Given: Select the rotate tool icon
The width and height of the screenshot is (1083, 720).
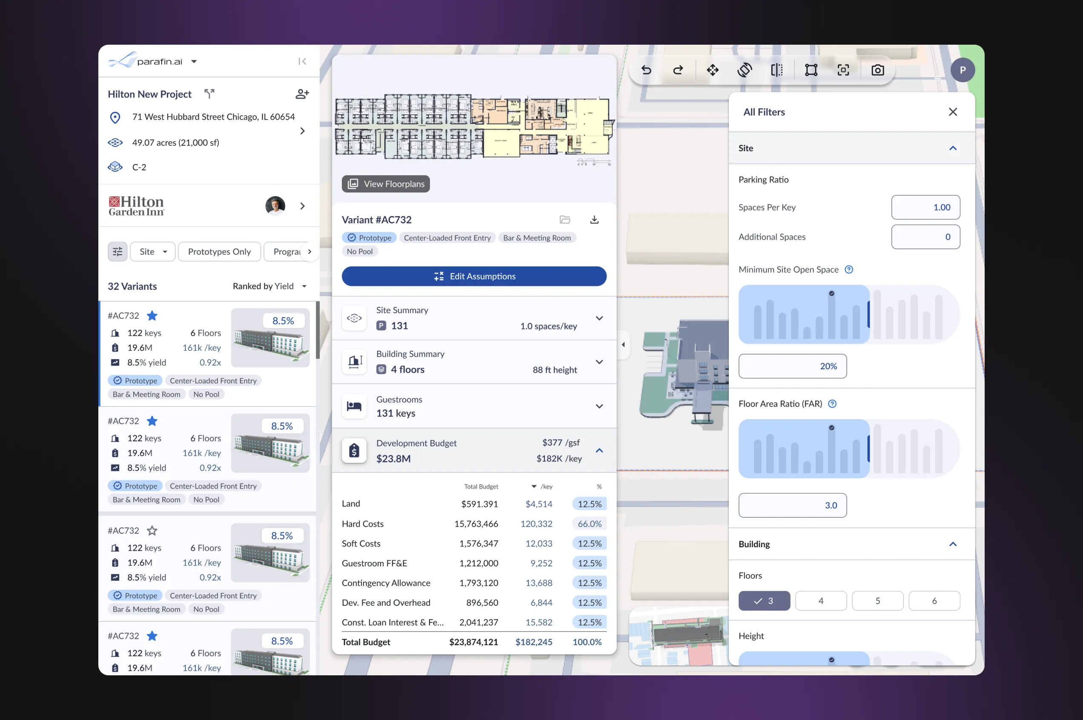Looking at the screenshot, I should pyautogui.click(x=745, y=70).
